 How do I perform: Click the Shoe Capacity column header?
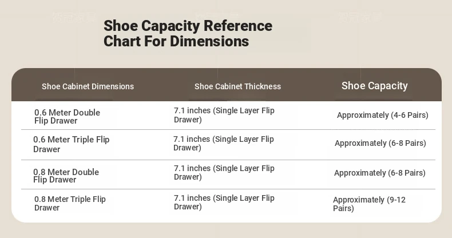(x=374, y=86)
